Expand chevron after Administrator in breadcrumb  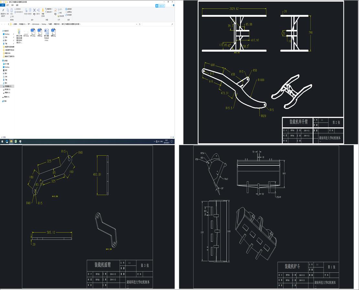pos(40,24)
